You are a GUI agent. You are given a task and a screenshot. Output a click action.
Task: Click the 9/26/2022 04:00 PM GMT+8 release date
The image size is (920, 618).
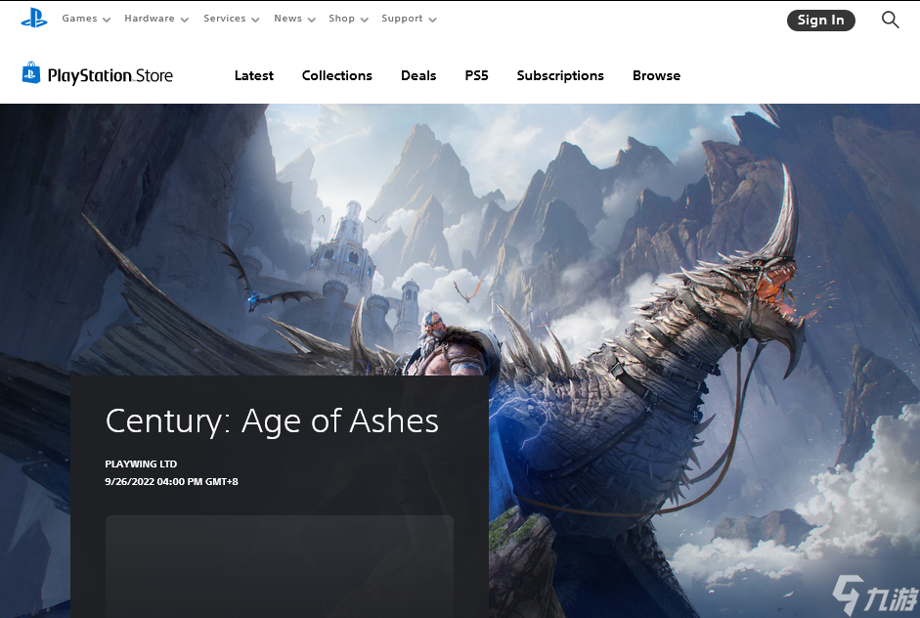[171, 482]
